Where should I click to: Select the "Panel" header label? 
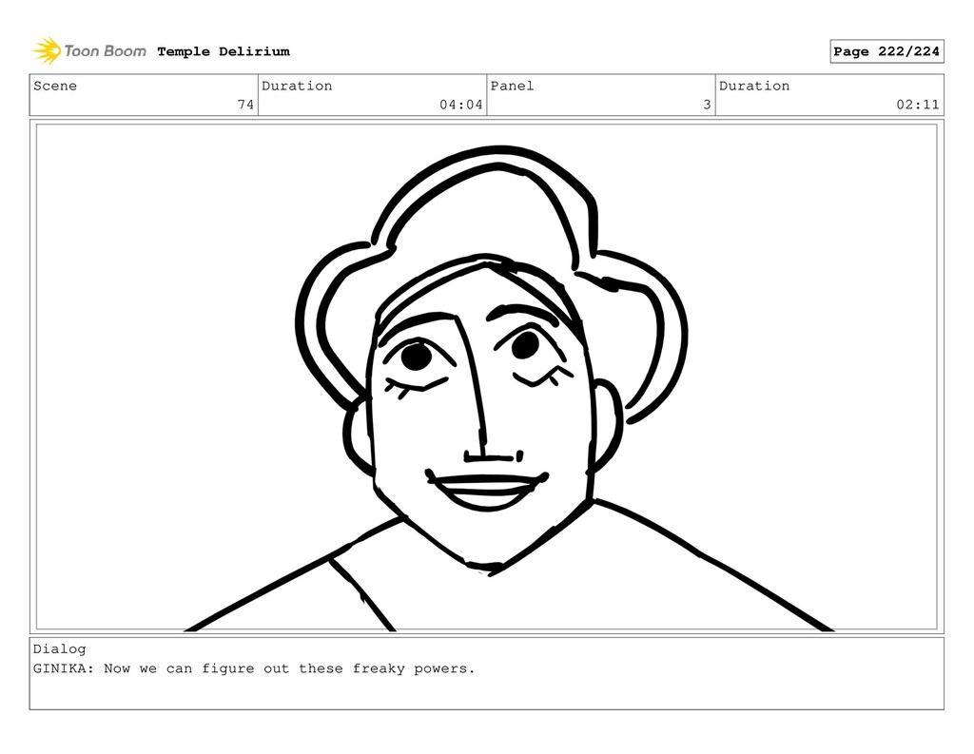(x=512, y=86)
